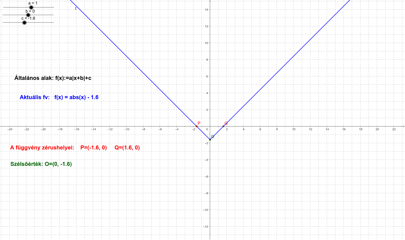Screen dimensions: 405x240
Task: Click the slider a knob
Action: (x=31, y=7)
